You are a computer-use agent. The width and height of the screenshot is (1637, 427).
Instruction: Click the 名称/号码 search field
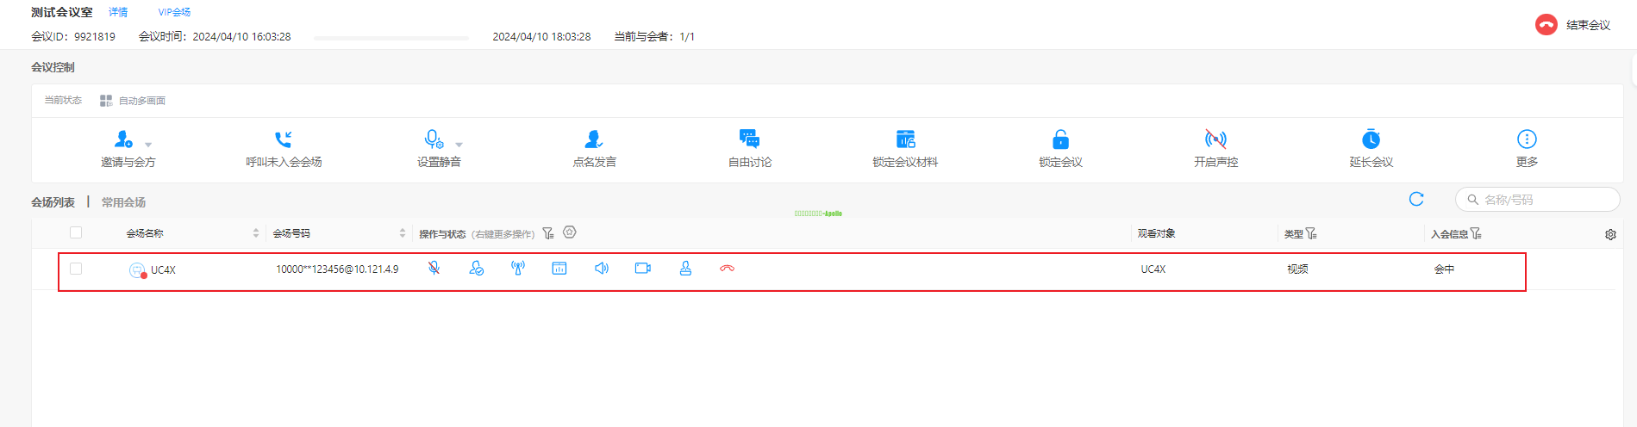point(1545,200)
